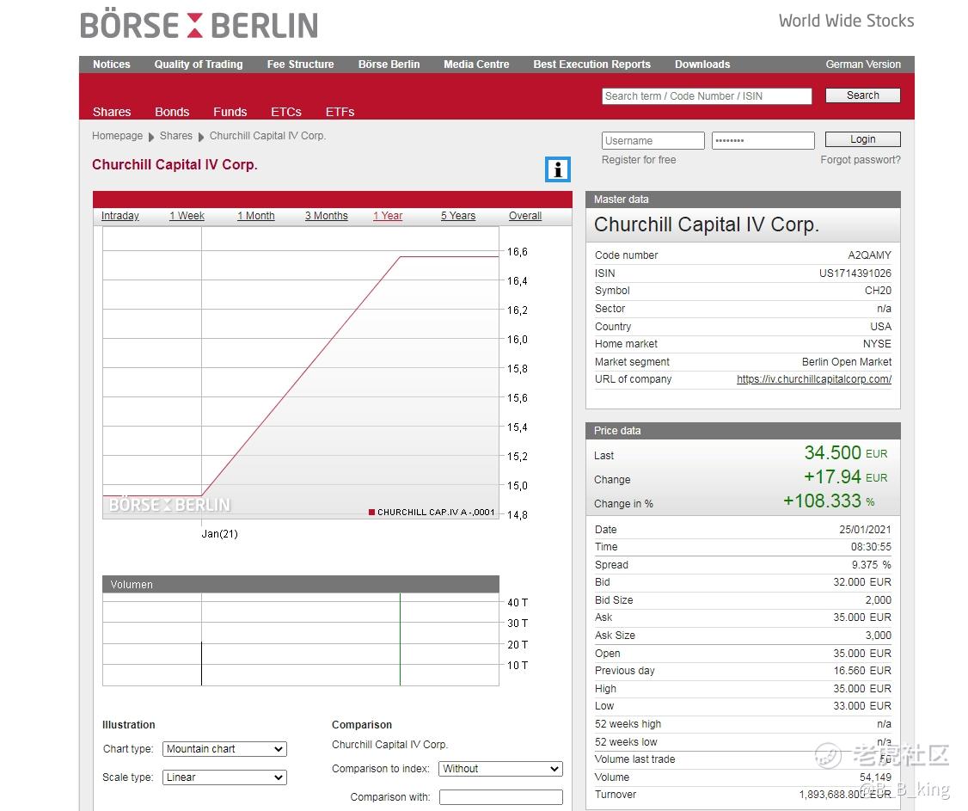Viewport: 968px width, 811px height.
Task: Click the CHURCHILL CAP.IV A chart legend
Action: [x=432, y=512]
